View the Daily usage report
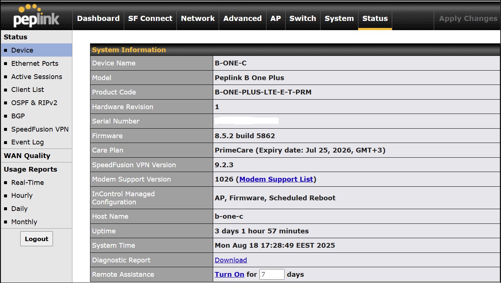 coord(19,209)
